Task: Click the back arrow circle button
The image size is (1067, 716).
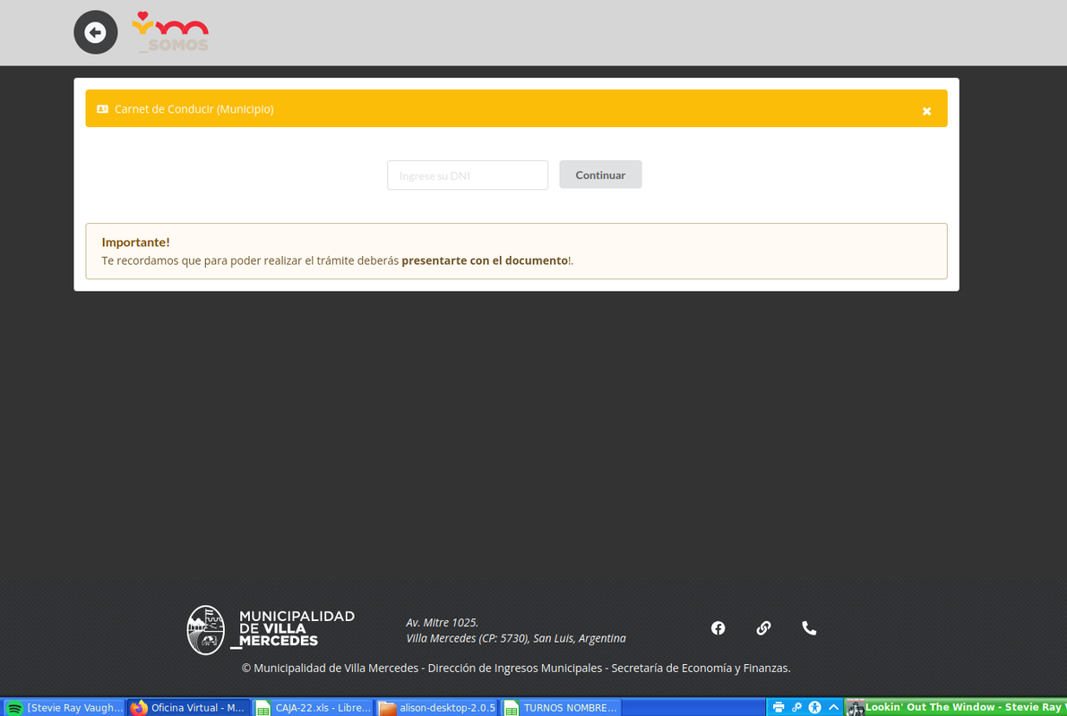Action: [95, 32]
